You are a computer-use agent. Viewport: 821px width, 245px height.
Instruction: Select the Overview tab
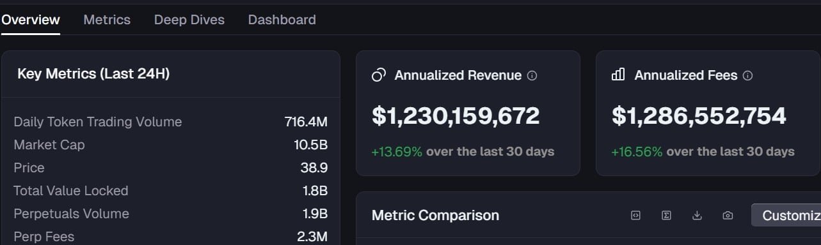30,20
